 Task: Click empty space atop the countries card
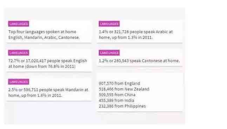click(140, 77)
